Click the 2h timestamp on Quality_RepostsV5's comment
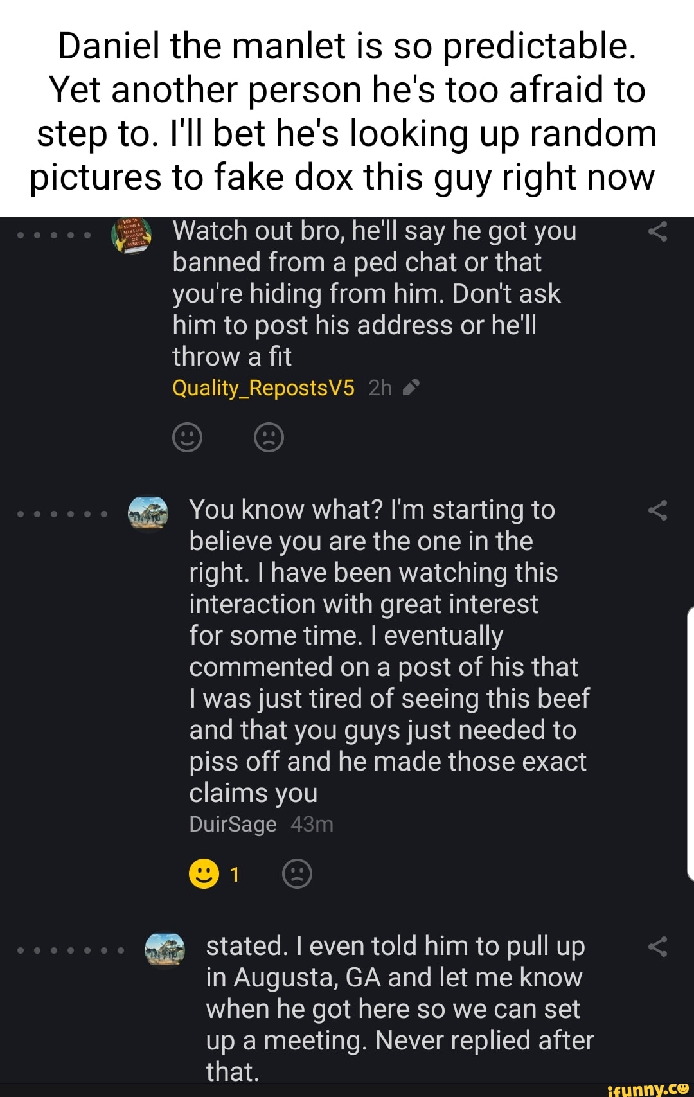This screenshot has height=1097, width=694. [x=380, y=387]
